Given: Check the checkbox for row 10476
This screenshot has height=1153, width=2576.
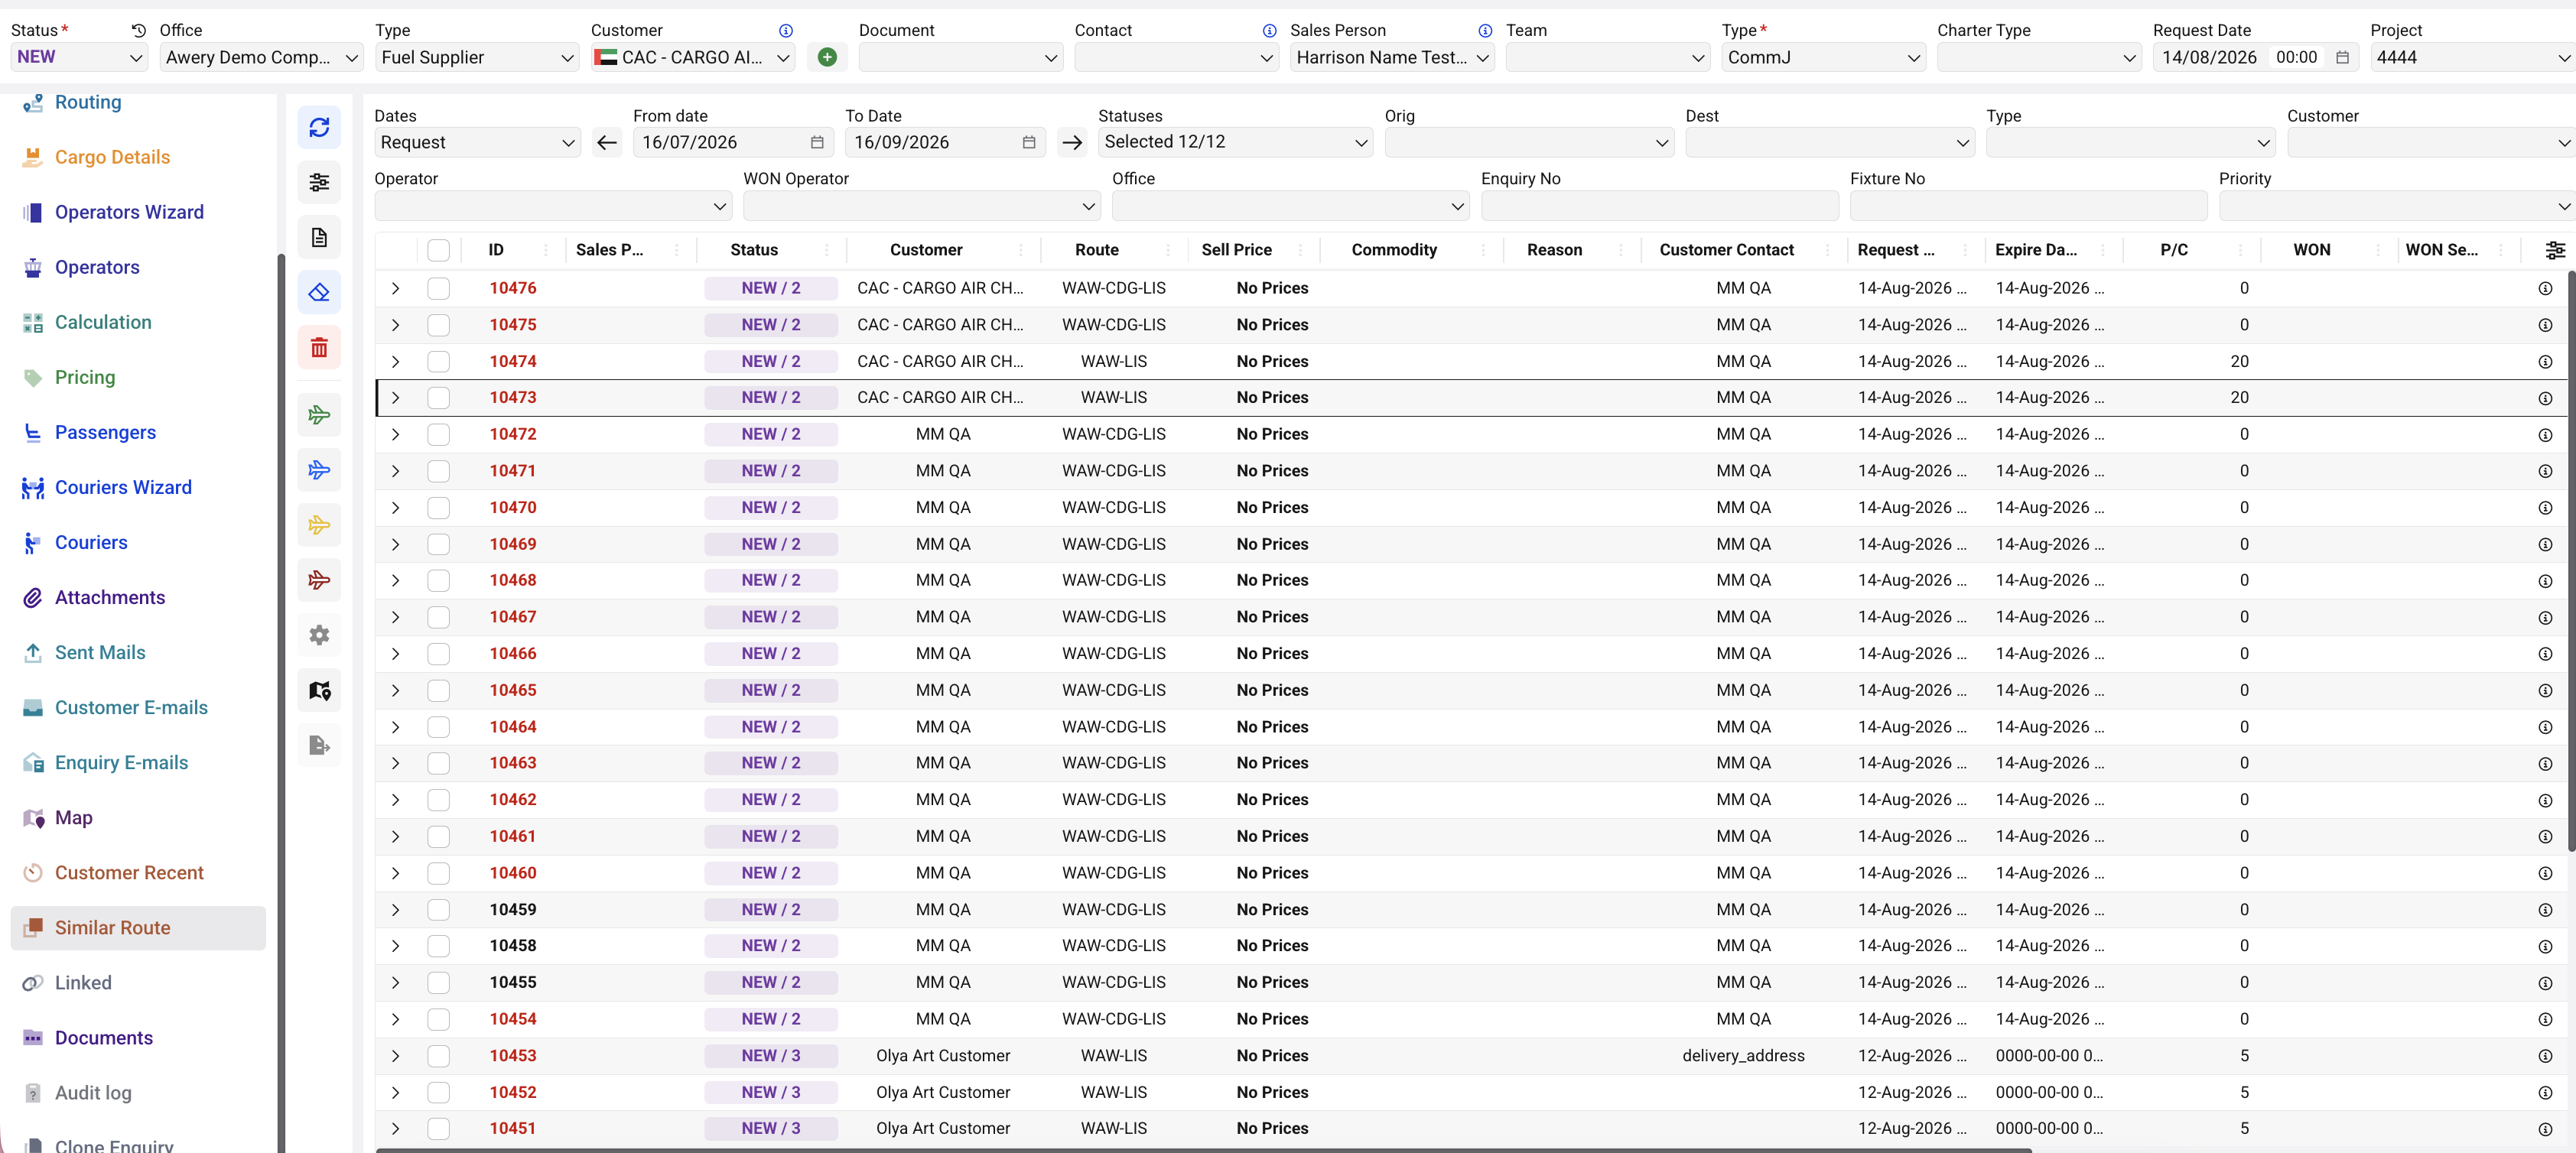Looking at the screenshot, I should 438,288.
